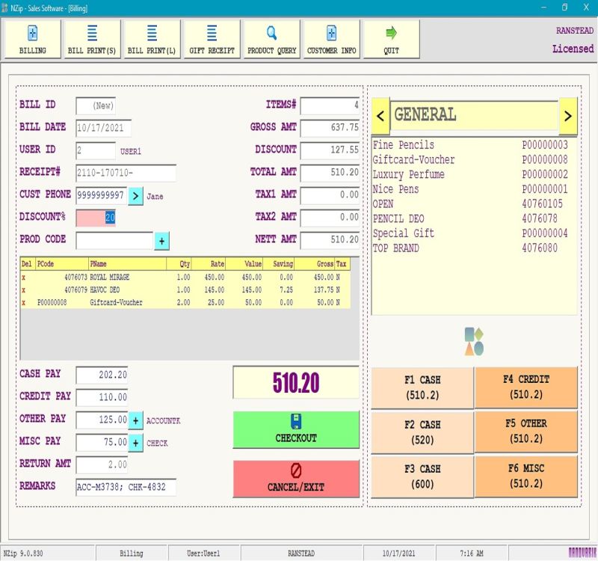This screenshot has height=561, width=598.
Task: Click the colored shapes category icon
Action: [474, 341]
